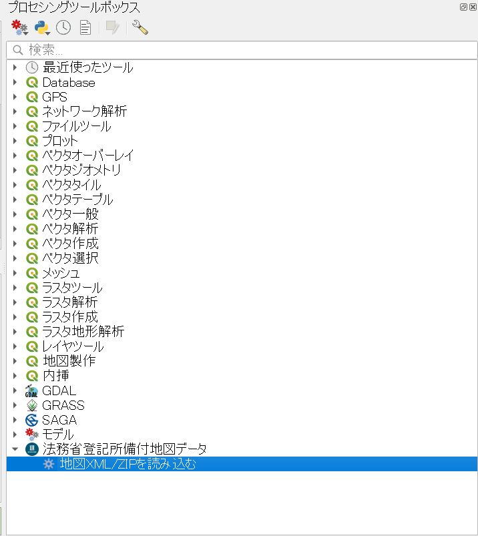Viewport: 478px width, 536px height.
Task: Float the Processing Toolbox panel
Action: pyautogui.click(x=463, y=7)
